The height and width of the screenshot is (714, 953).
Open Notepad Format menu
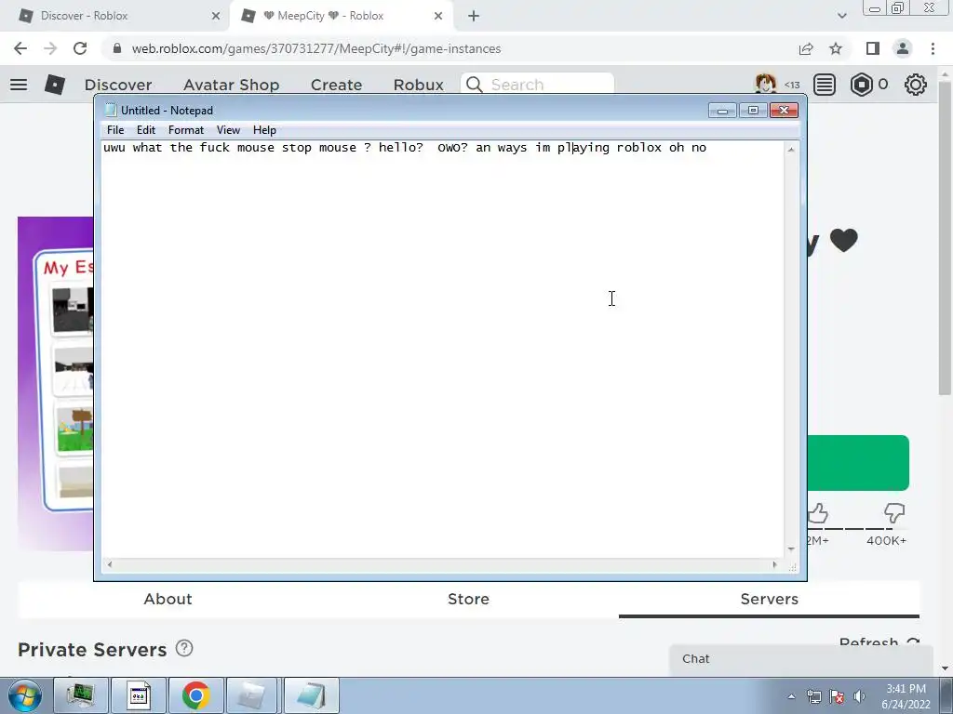click(x=186, y=130)
